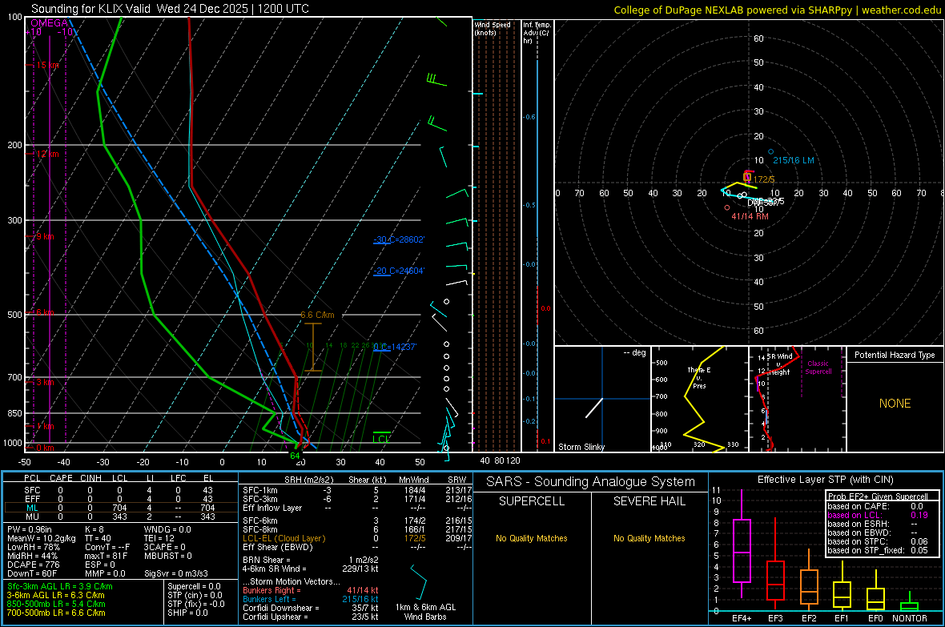
Task: Click the SARS - Sounding Analogue System title
Action: 591,481
